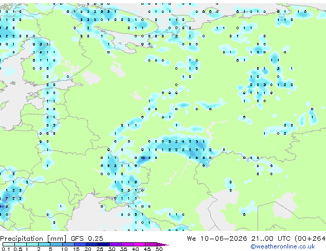This screenshot has width=326, height=251.
Task: Click the '21..00 UTC' time text
Action: 270,239
